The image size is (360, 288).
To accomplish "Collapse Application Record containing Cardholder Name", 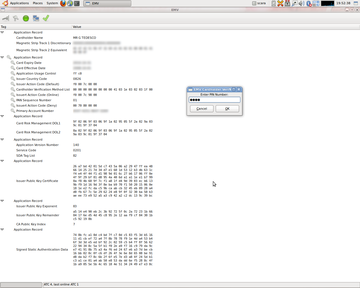I will coord(2,32).
